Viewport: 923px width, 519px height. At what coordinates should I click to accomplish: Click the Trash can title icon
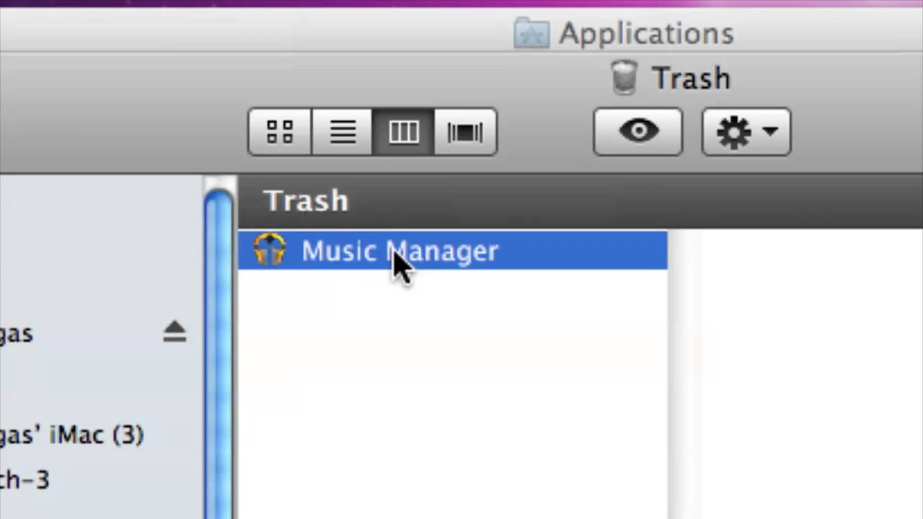(624, 77)
